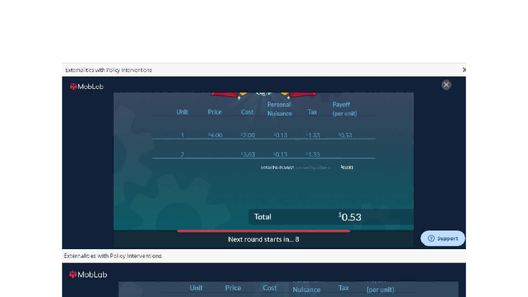Close the results overlay with the round X button
This screenshot has width=528, height=297.
pyautogui.click(x=446, y=85)
